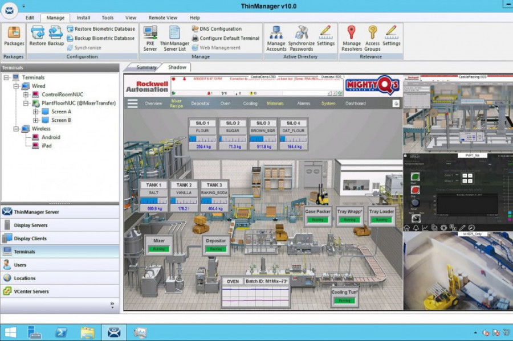
Task: Open the Terminals navigation panel
Action: click(x=60, y=252)
